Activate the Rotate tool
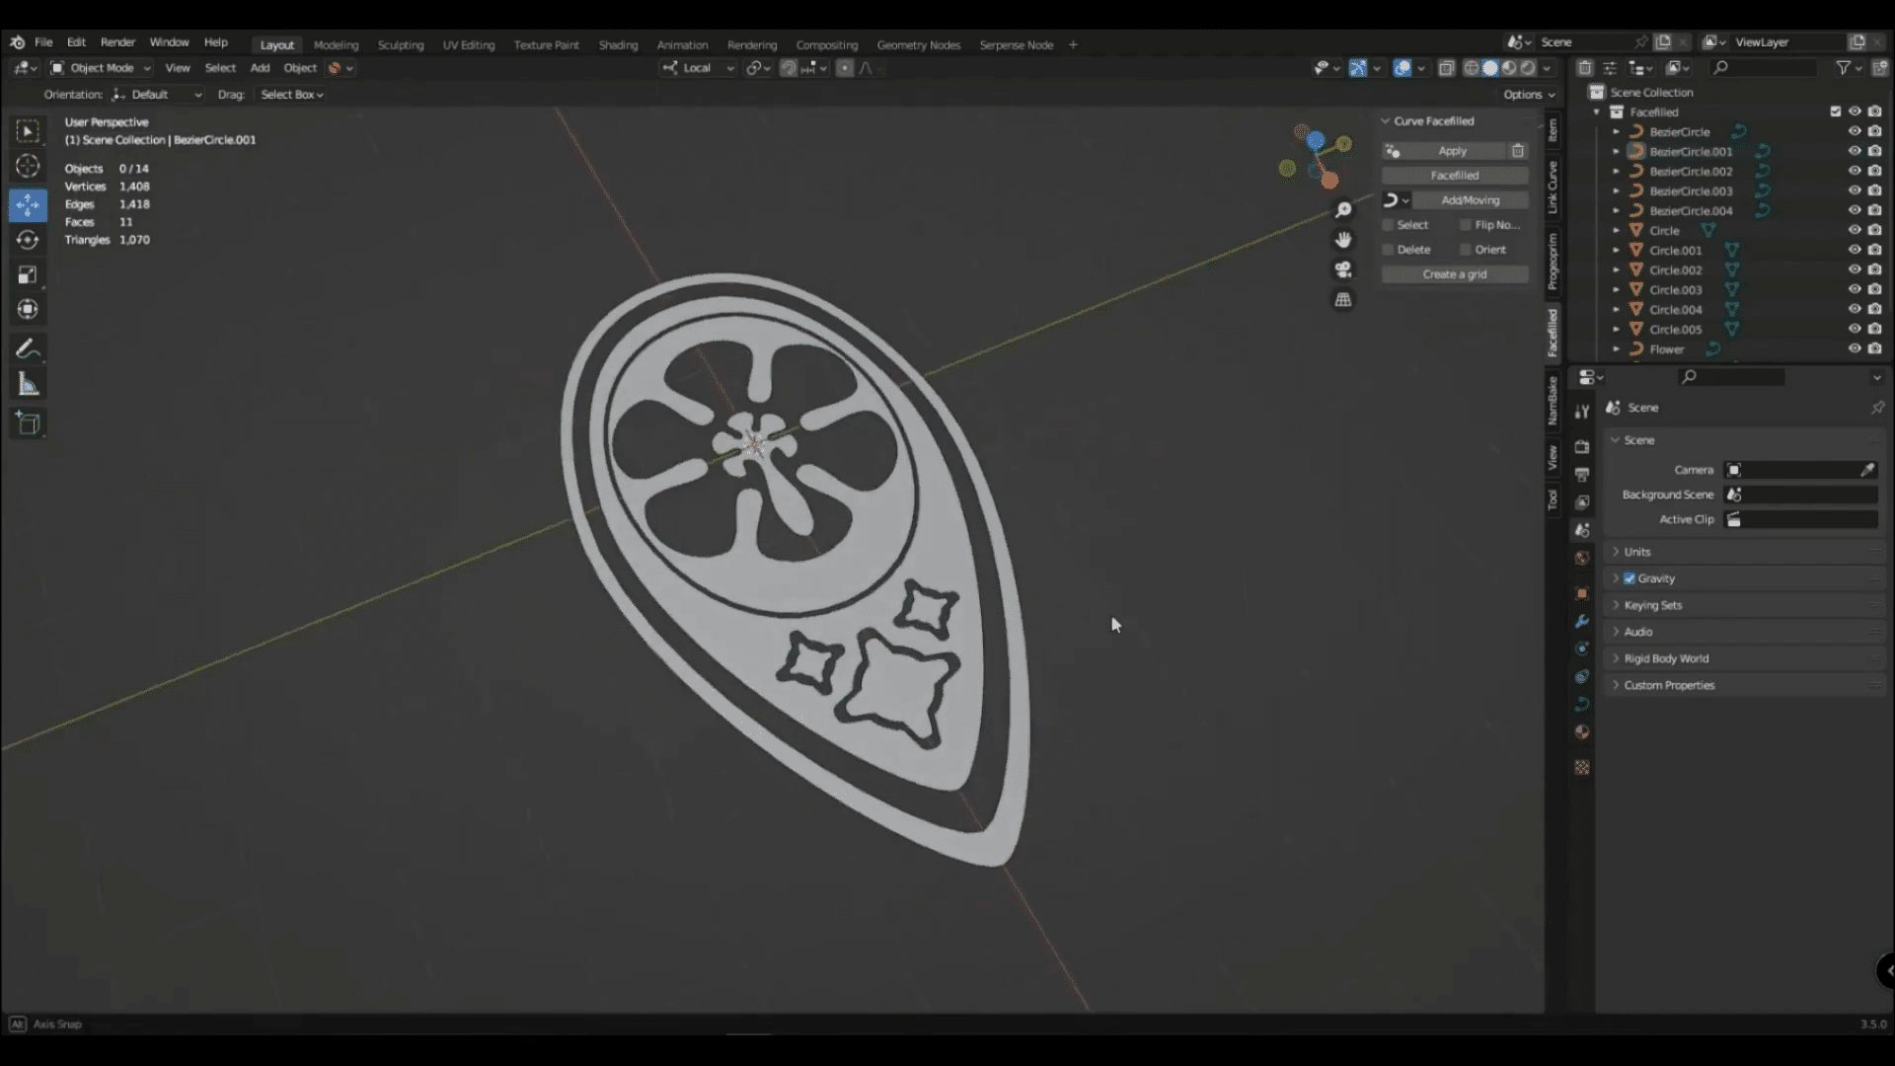This screenshot has height=1066, width=1895. click(x=28, y=240)
